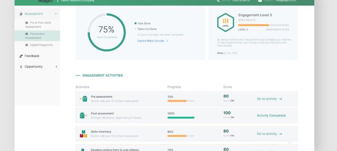This screenshot has height=151, width=337.
Task: Expand the Opportunity menu chevron
Action: pos(56,67)
